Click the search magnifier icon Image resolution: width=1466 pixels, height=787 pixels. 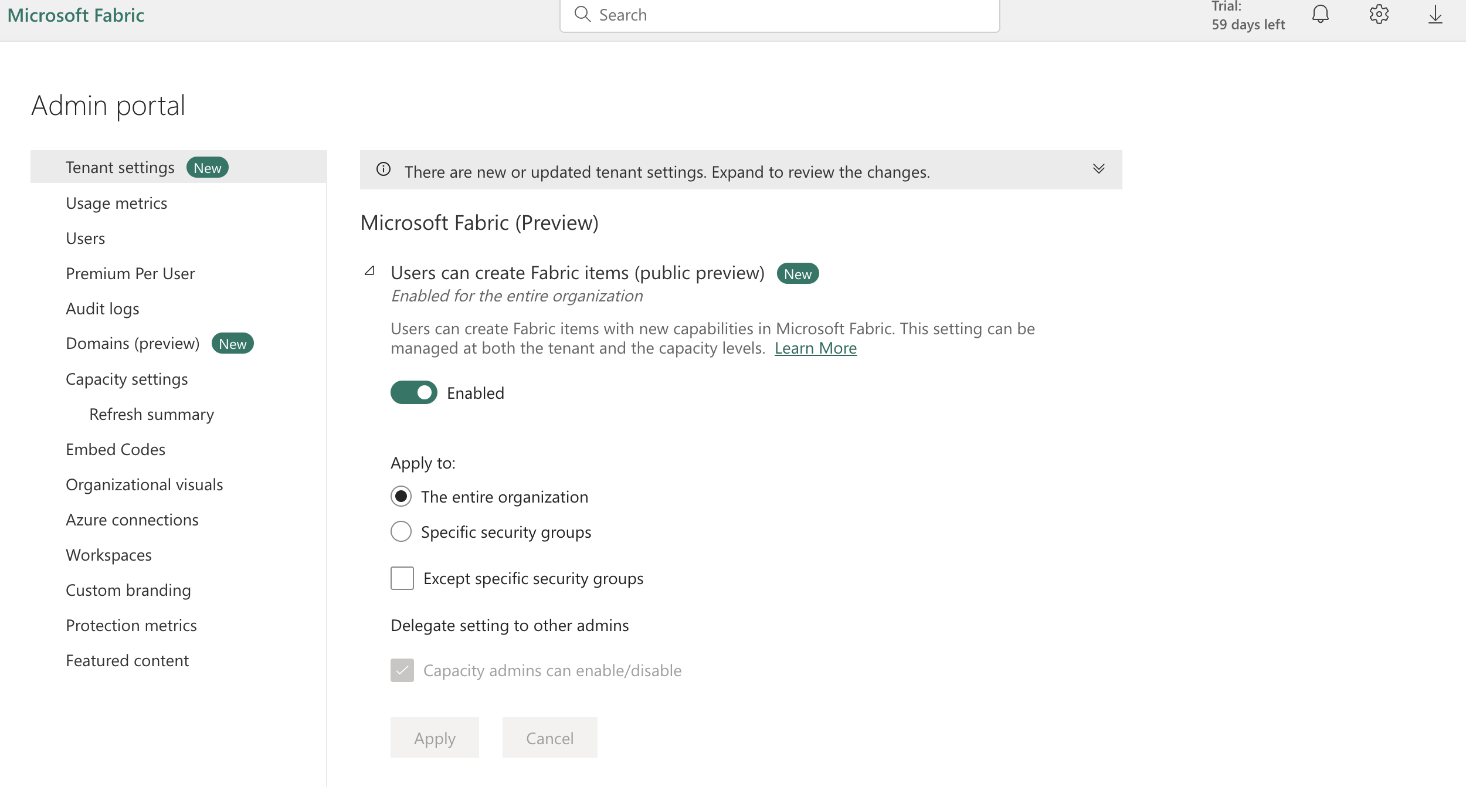(582, 14)
